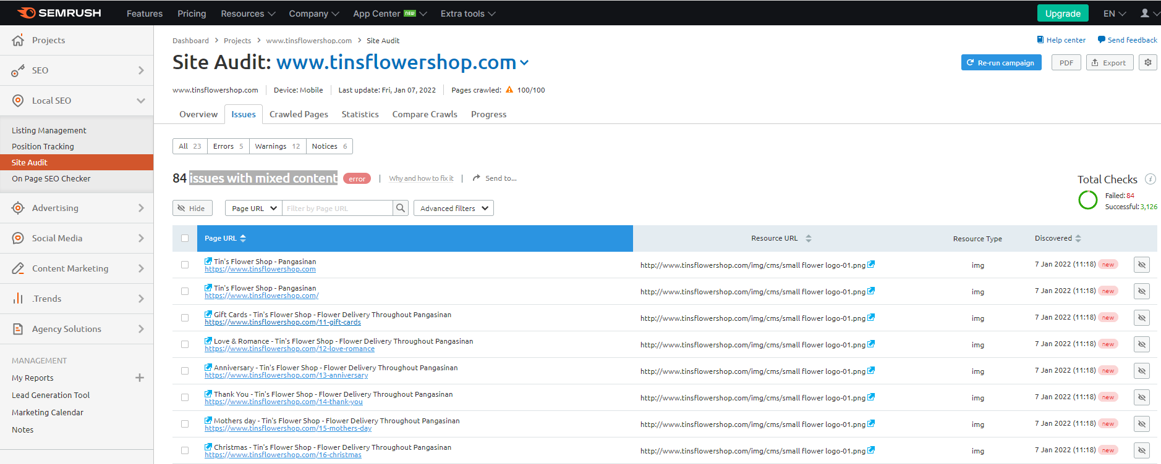Filter issues by Notices 6
1161x464 pixels.
coord(330,146)
